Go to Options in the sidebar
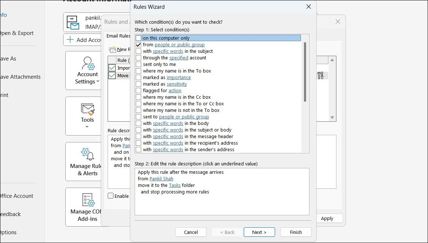The width and height of the screenshot is (428, 243). coord(8,232)
